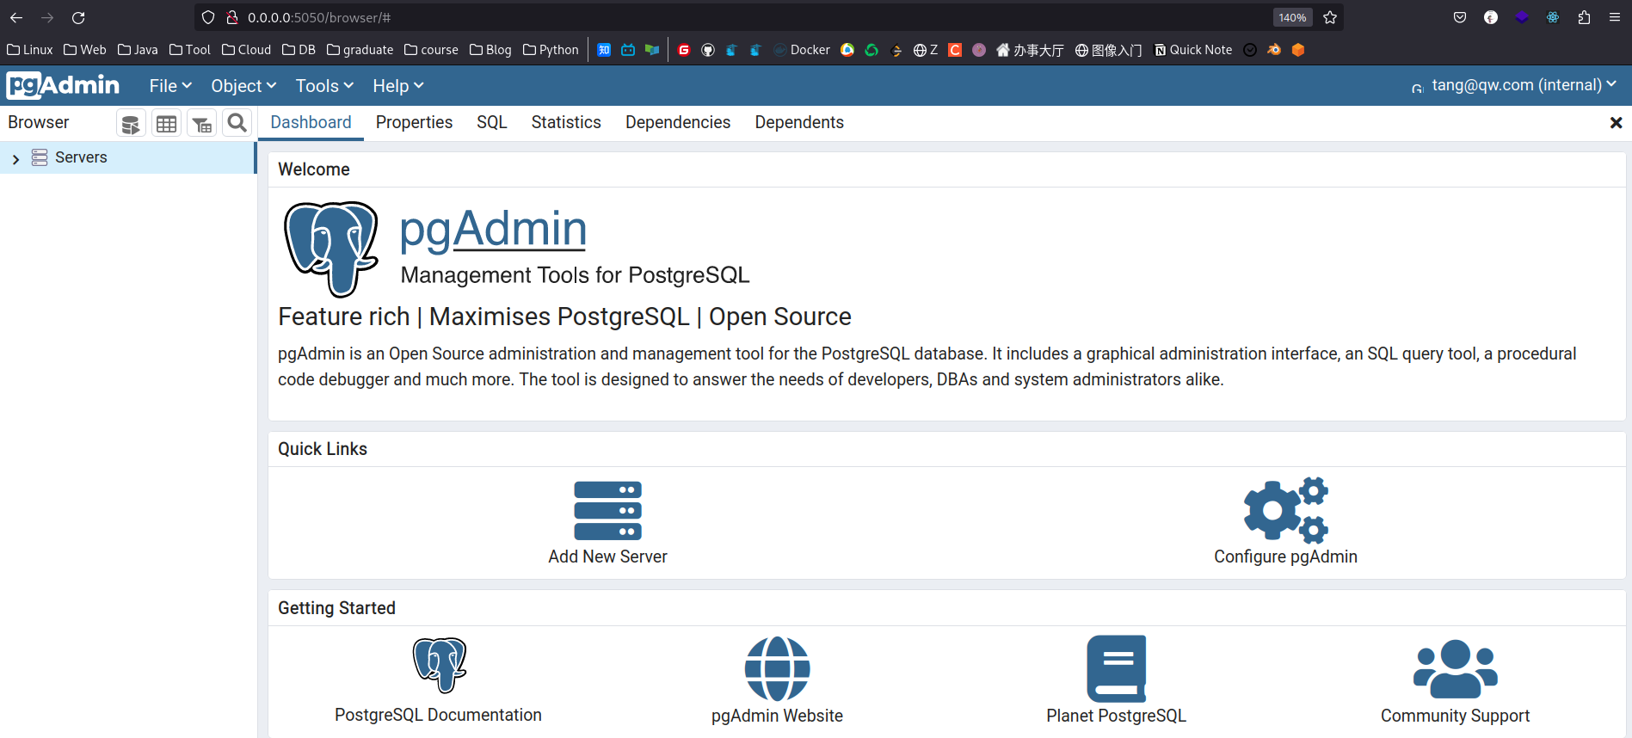The image size is (1632, 738).
Task: Open the Blog bookmarks folder
Action: click(490, 50)
